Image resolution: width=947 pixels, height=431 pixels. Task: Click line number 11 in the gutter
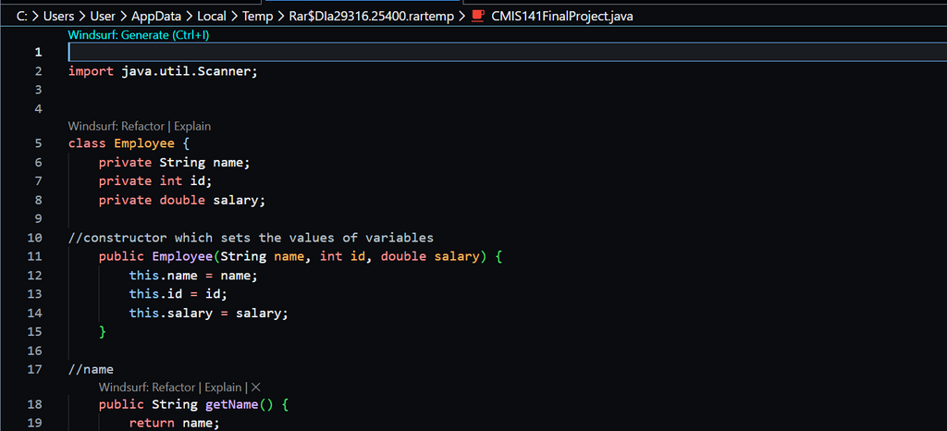35,256
